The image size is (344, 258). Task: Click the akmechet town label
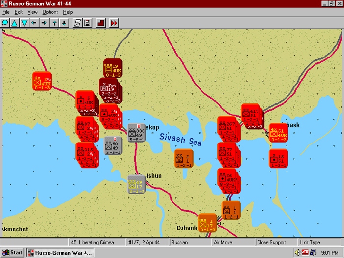pyautogui.click(x=15, y=229)
